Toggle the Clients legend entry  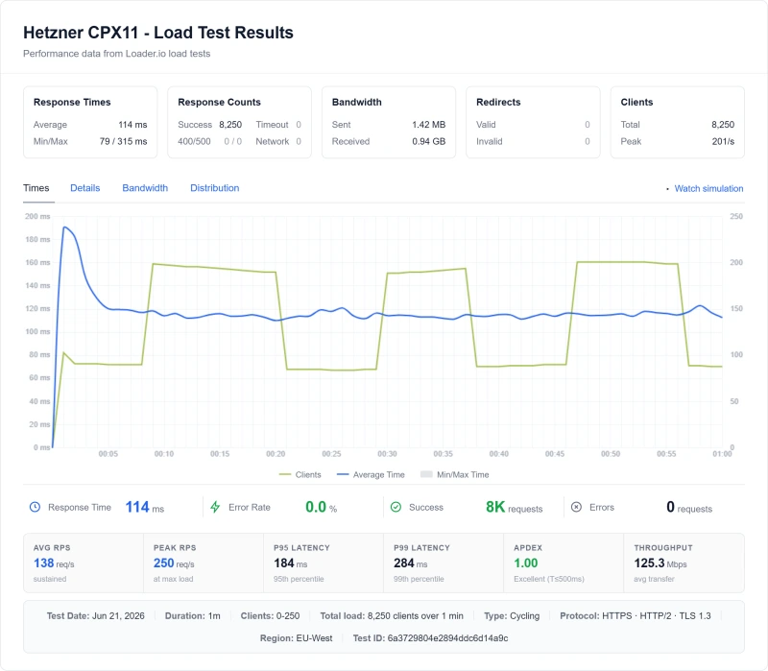click(300, 474)
